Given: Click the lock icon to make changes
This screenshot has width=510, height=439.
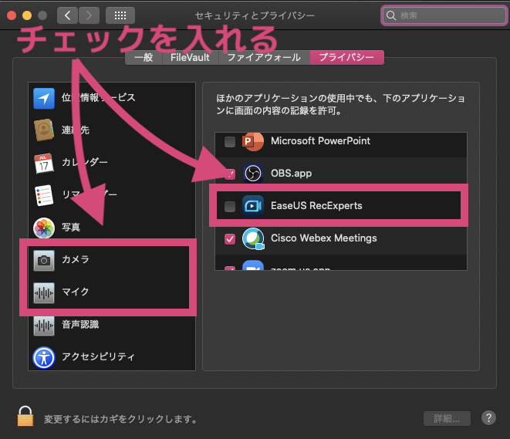Looking at the screenshot, I should point(25,416).
